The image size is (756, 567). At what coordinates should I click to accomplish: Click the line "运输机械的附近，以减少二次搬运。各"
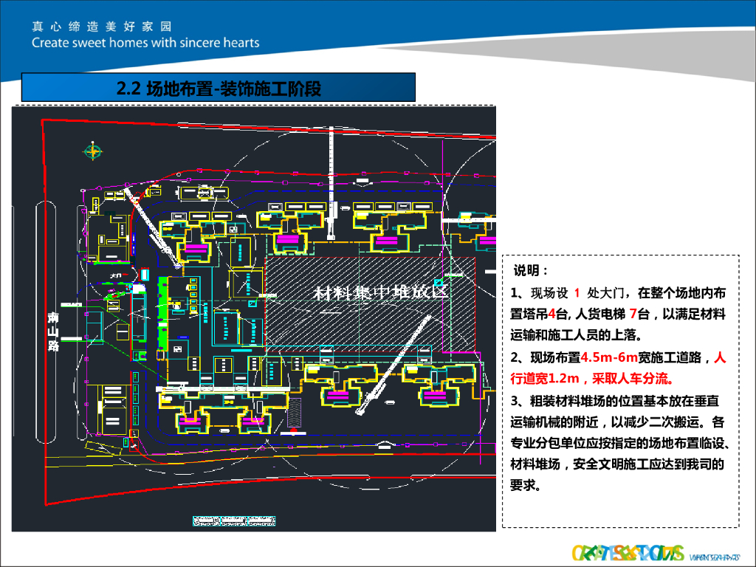(618, 422)
